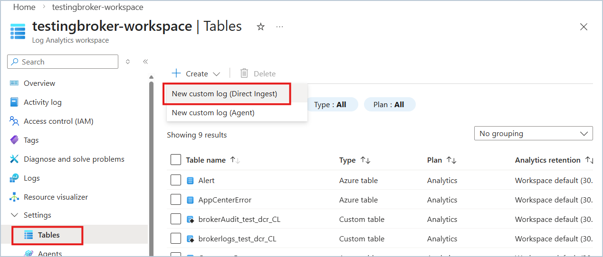Click the Agents icon in sidebar

pos(29,253)
